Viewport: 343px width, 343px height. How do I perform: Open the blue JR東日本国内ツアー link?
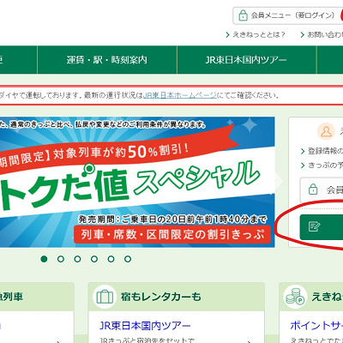[145, 326]
